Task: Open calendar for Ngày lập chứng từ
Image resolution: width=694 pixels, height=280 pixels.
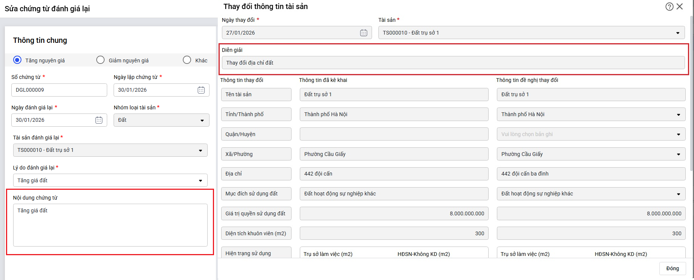Action: tap(201, 90)
